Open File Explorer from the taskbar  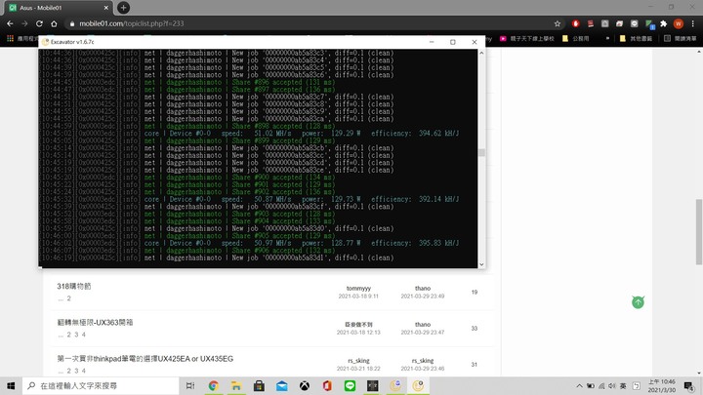click(236, 385)
